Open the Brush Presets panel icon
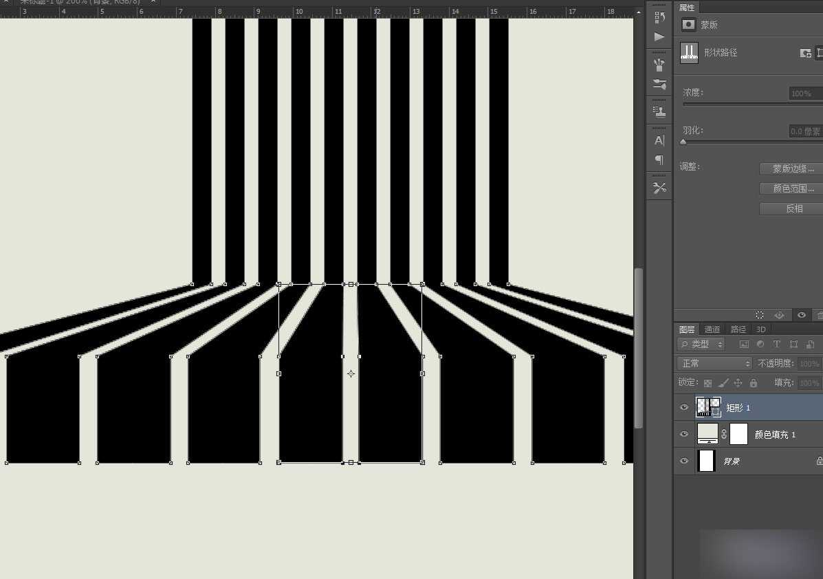 point(659,65)
